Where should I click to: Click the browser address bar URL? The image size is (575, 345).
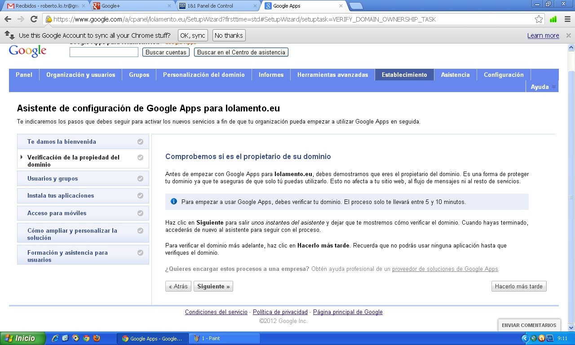pyautogui.click(x=244, y=19)
